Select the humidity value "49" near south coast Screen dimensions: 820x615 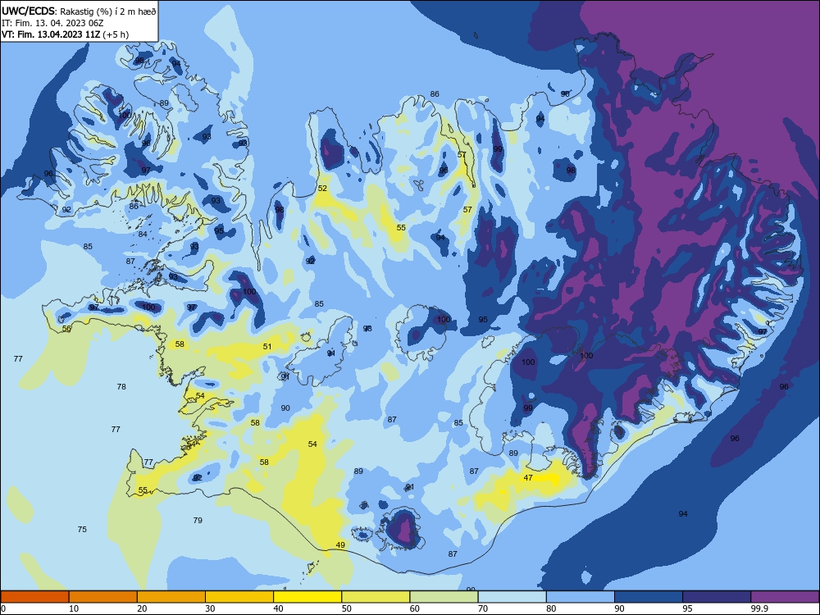[x=340, y=545]
